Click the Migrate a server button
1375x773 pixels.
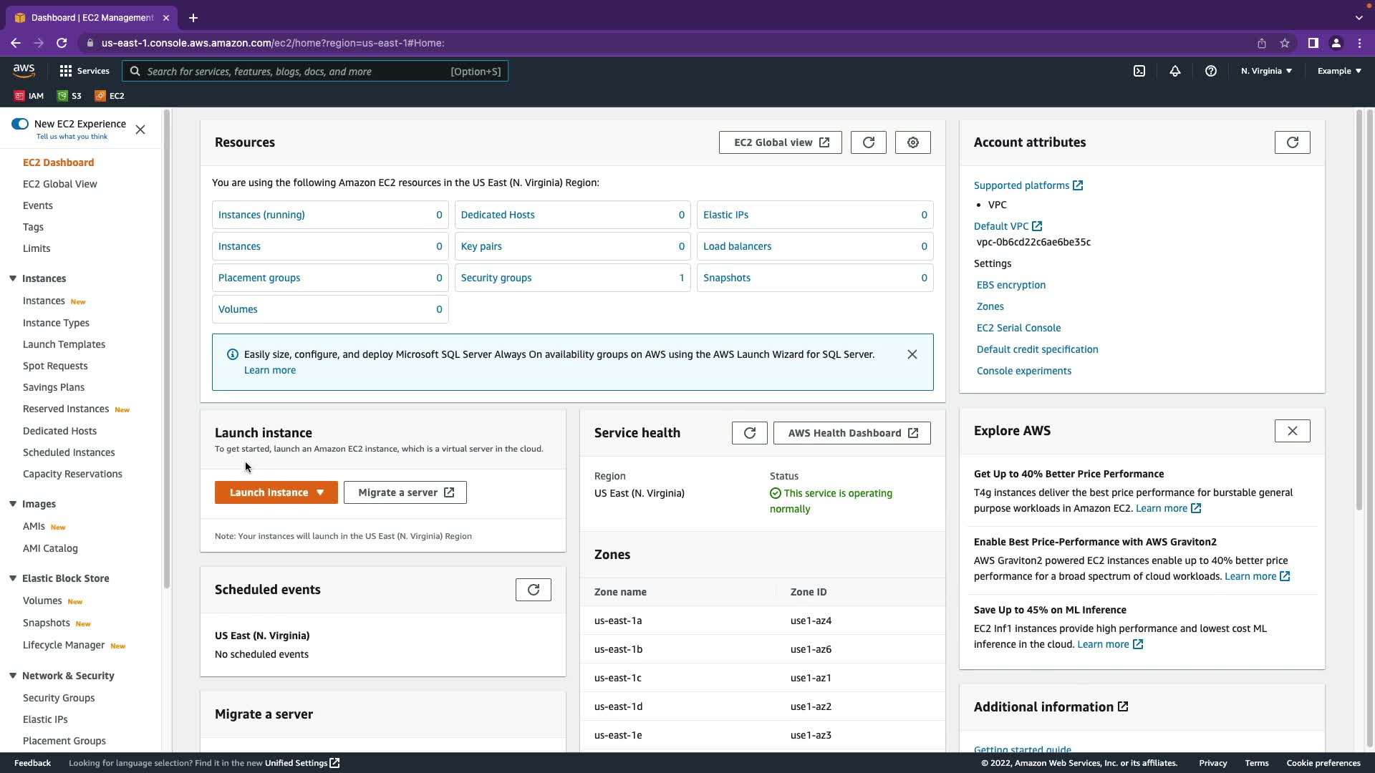click(x=405, y=492)
